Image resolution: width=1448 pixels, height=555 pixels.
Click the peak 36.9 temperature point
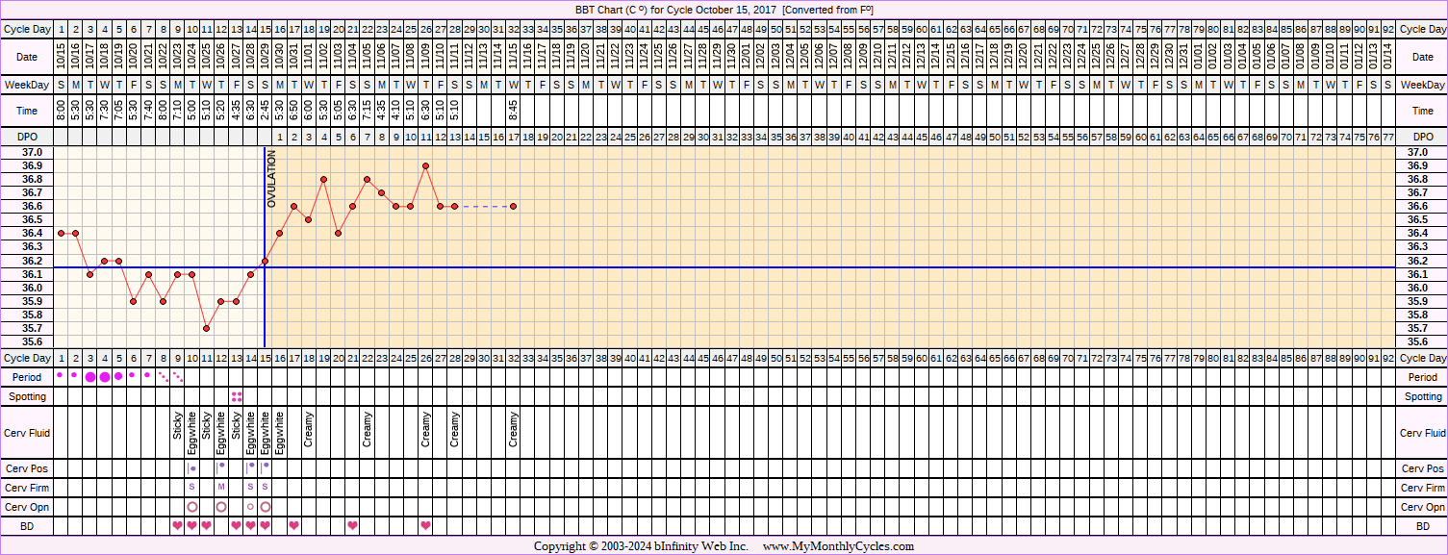425,165
